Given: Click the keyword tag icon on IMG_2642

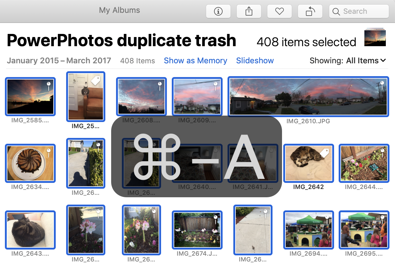Looking at the screenshot, I should coord(324,152).
